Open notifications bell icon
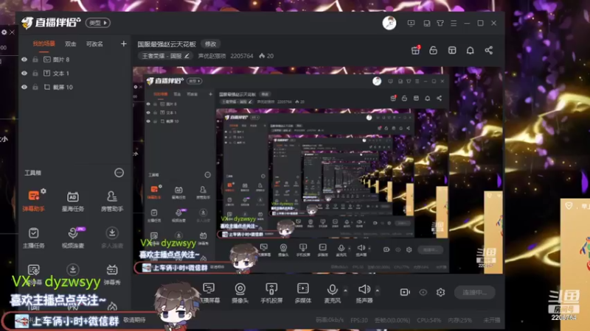590x331 pixels. 470,50
